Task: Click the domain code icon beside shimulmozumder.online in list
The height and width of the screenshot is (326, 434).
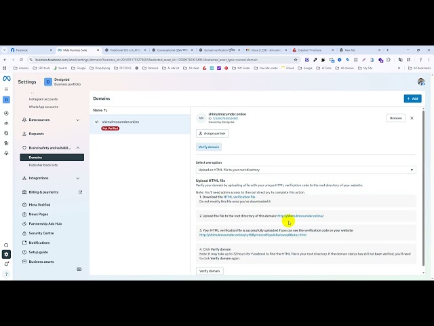Action: coord(96,122)
